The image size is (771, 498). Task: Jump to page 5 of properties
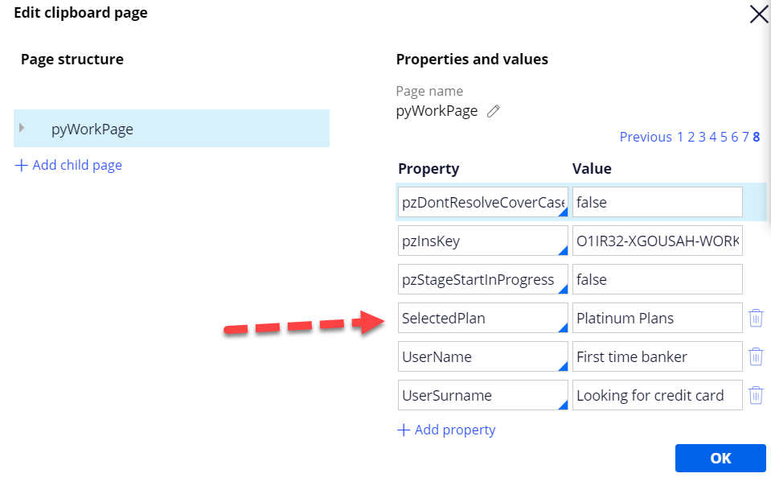724,137
